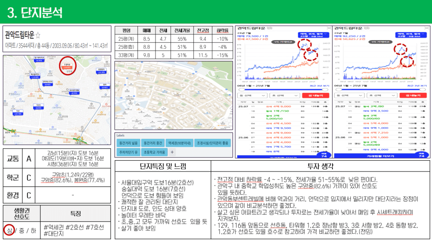Click the 3. 단지분석 slide title
Image resolution: width=432 pixels, height=241 pixels.
pyautogui.click(x=35, y=13)
